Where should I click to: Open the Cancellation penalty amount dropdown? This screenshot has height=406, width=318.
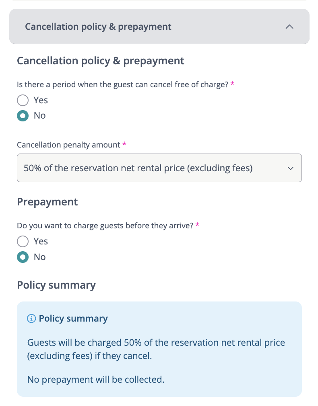[x=159, y=168]
